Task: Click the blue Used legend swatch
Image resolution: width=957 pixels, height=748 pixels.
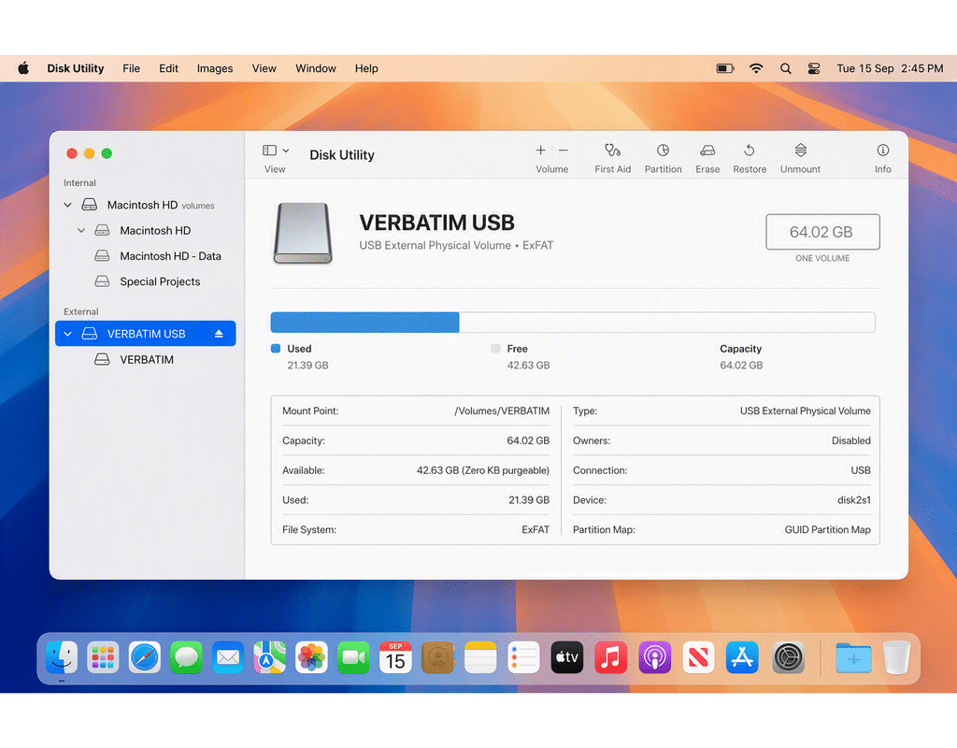Action: (276, 349)
